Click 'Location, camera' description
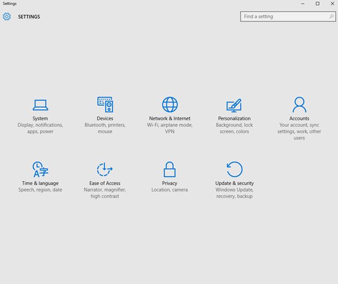Viewport: 338px width, 284px height. point(170,190)
